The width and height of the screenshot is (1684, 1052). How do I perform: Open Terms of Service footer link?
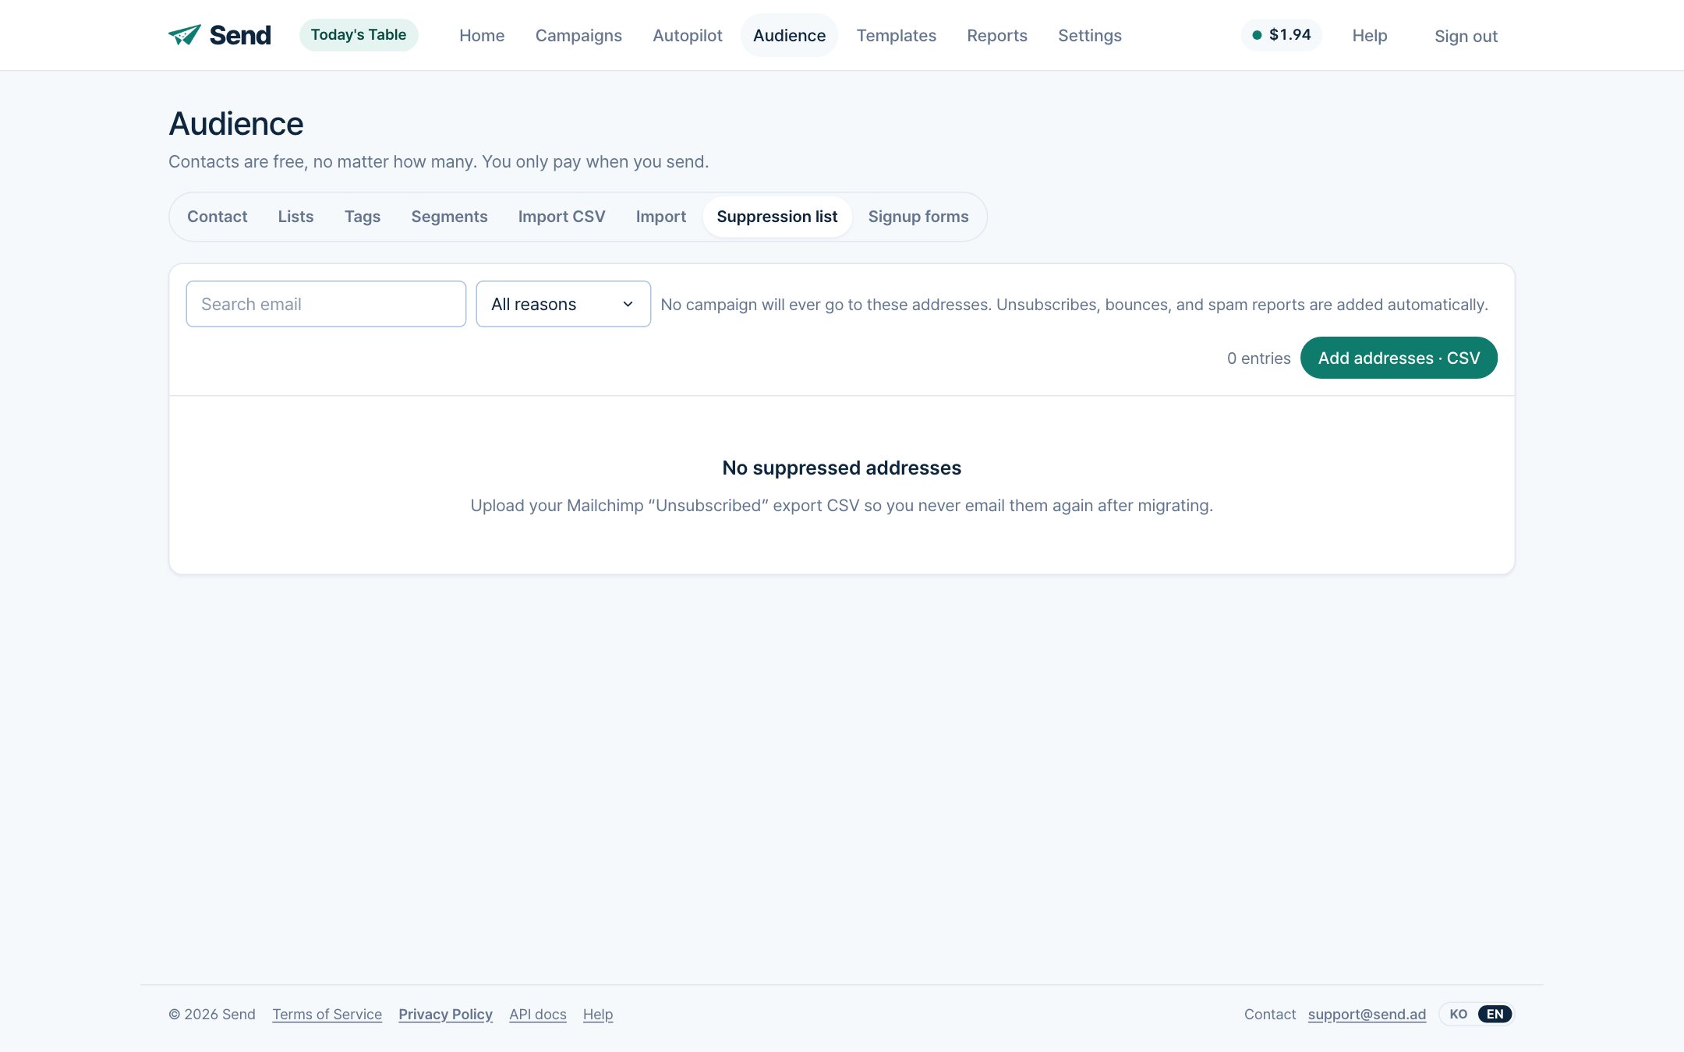[327, 1014]
